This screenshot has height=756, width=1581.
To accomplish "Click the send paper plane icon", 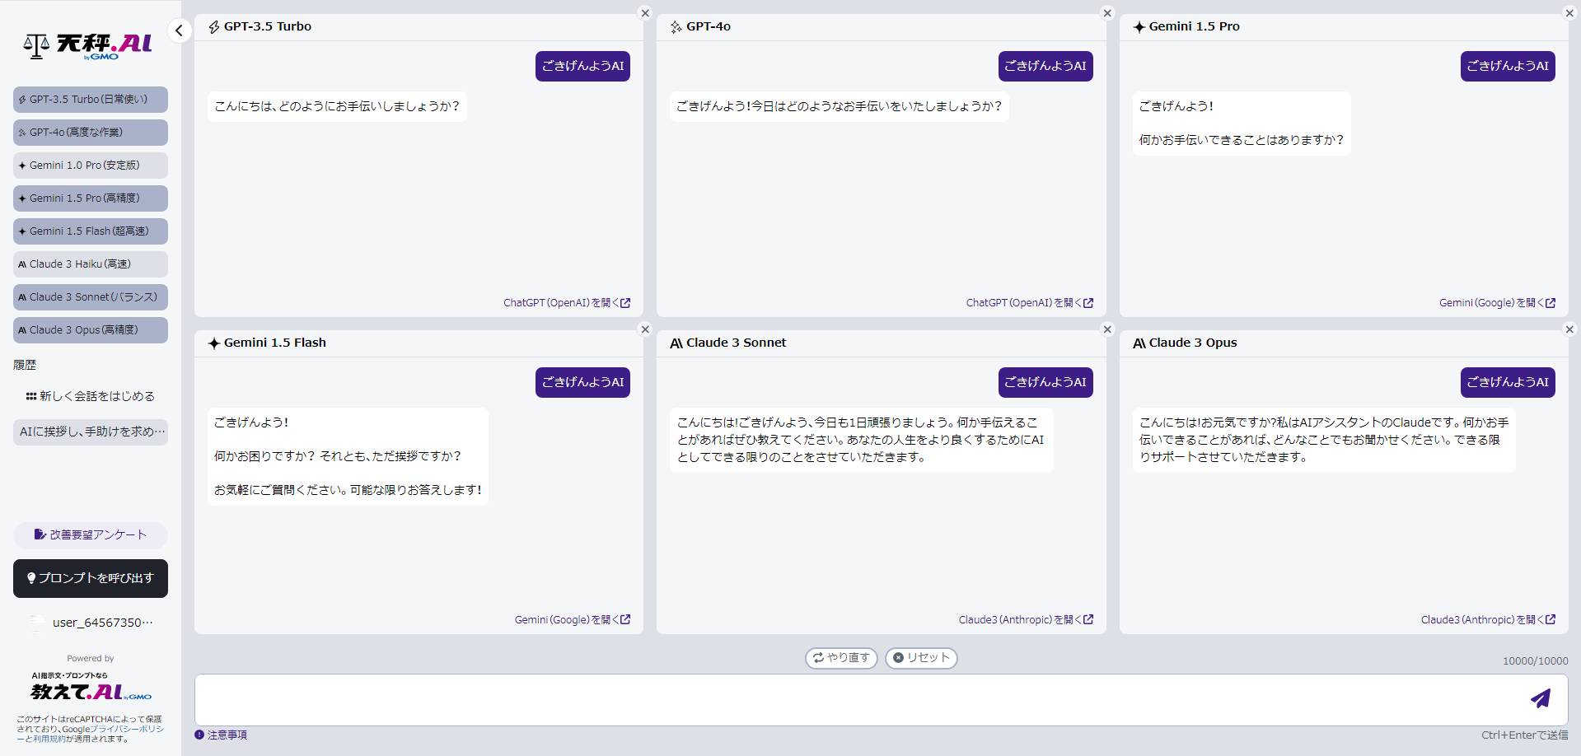I will coord(1540,699).
